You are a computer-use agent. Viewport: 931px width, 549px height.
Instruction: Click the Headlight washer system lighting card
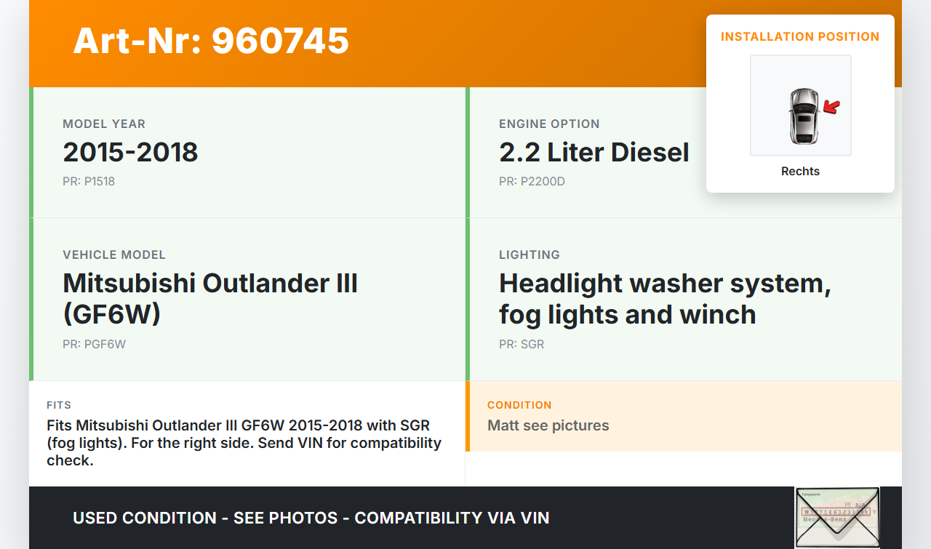684,300
